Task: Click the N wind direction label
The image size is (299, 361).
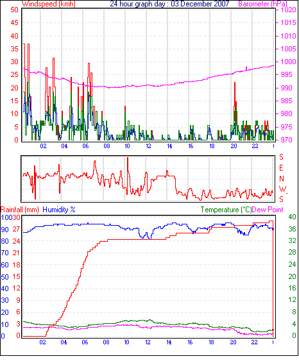Action: click(282, 179)
